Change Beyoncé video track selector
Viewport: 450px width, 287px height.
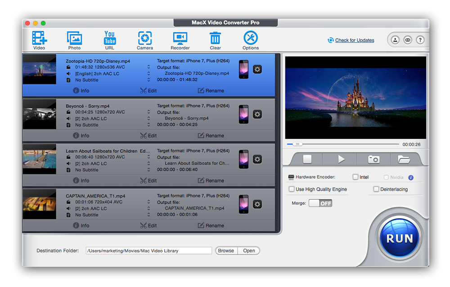(x=148, y=112)
